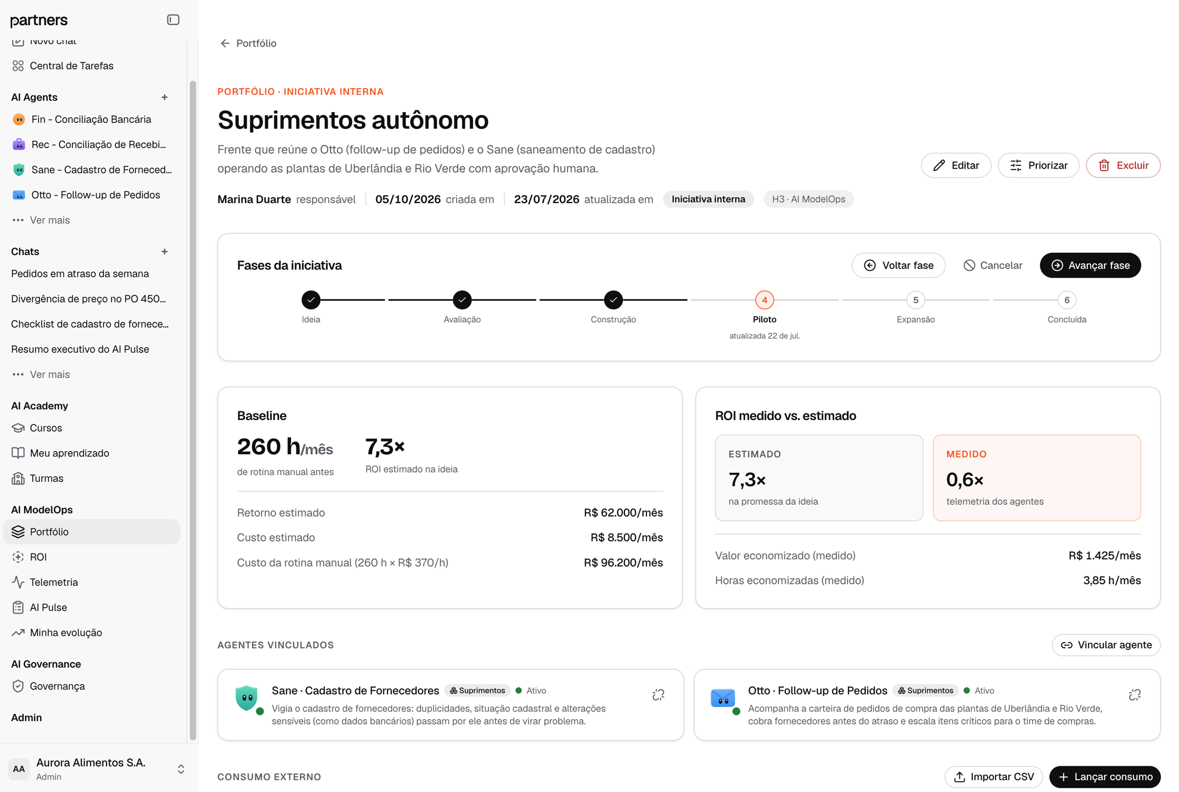Select Expansão phase step 5
Viewport: 1179px width, 792px height.
[915, 300]
